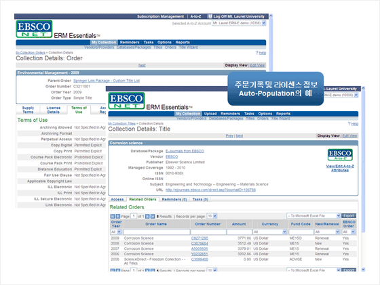The width and height of the screenshot is (380, 285).
Task: Click the Order Name filter field
Action: (x=157, y=232)
